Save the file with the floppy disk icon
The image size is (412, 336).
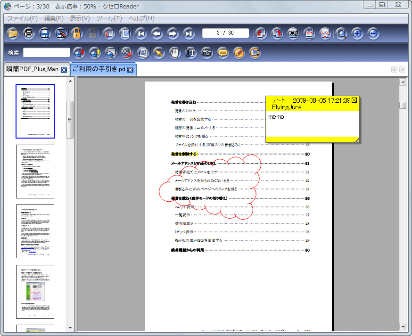(45, 33)
